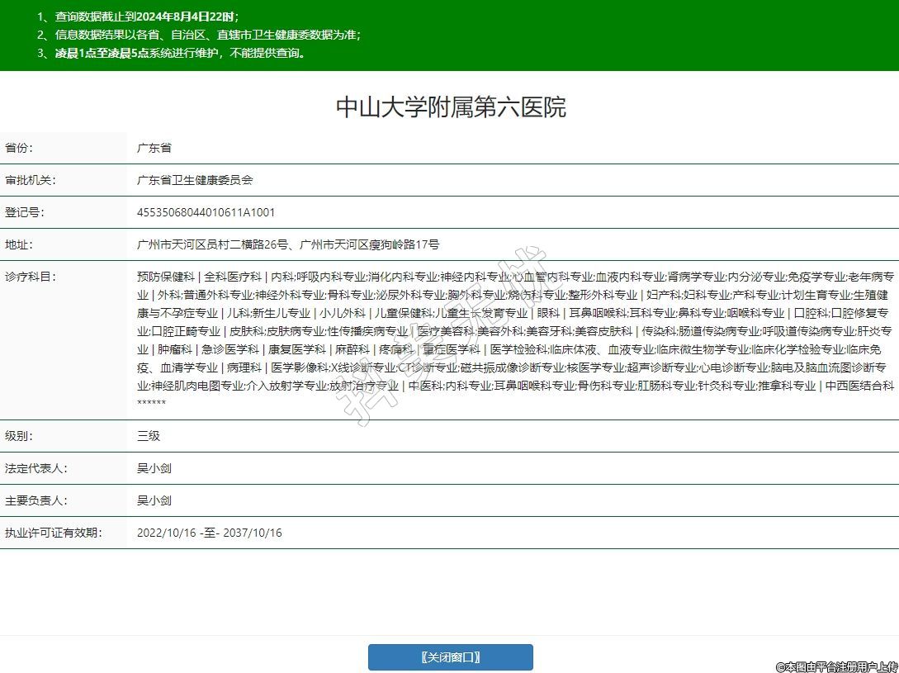899x673 pixels.
Task: Click the 关闭窗口 button
Action: (x=450, y=657)
